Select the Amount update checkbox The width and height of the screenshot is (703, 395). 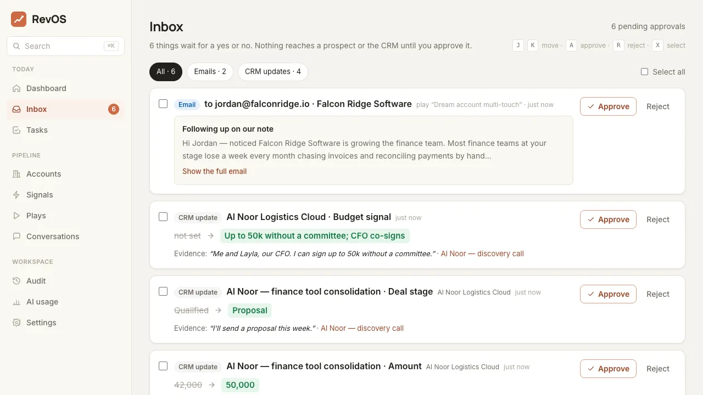pos(163,366)
